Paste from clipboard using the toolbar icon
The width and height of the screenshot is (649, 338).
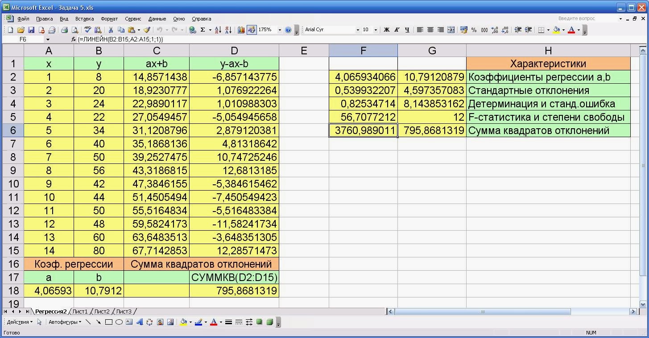(131, 30)
